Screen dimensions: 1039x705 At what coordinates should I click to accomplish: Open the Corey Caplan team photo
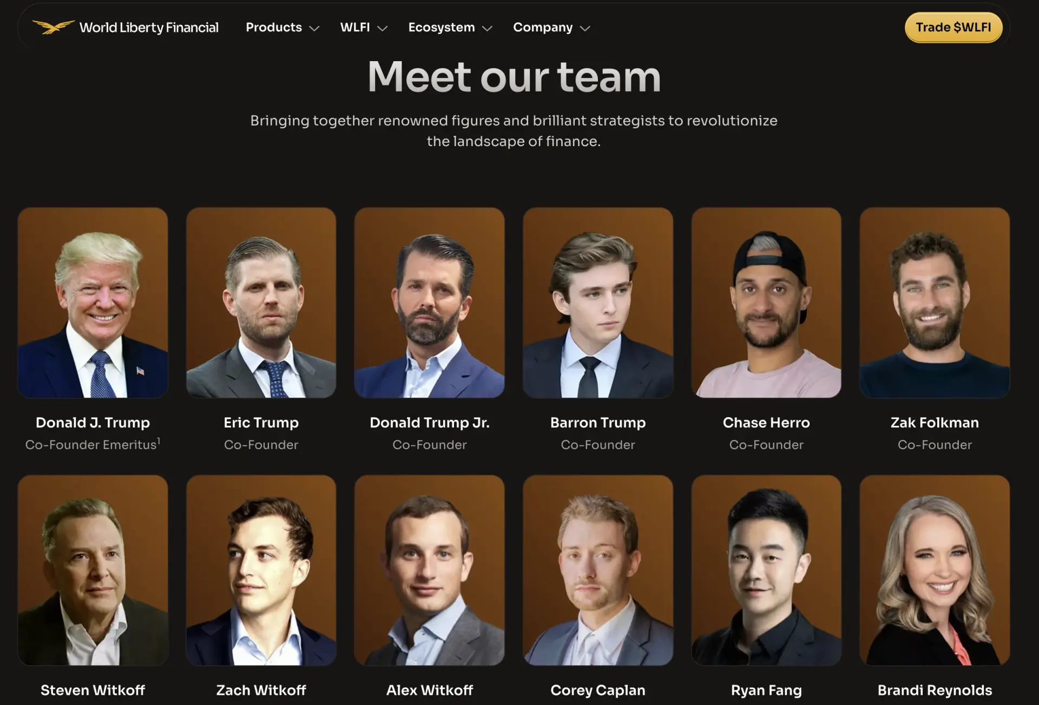(x=598, y=570)
